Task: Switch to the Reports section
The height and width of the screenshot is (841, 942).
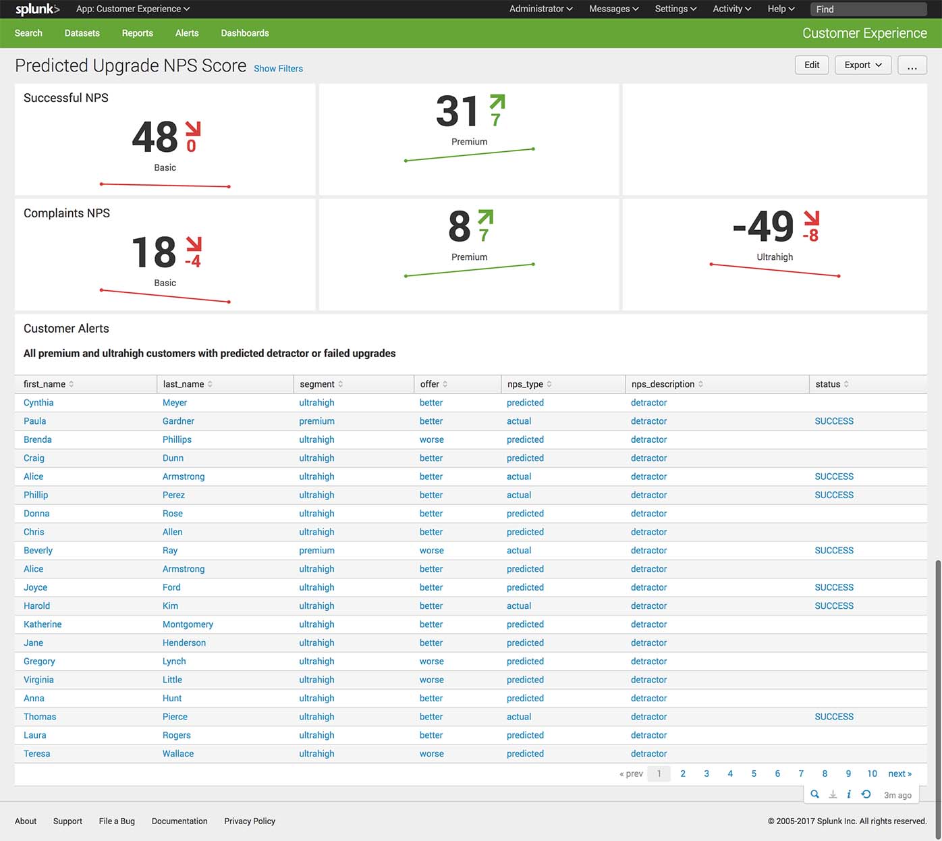Action: pyautogui.click(x=137, y=32)
